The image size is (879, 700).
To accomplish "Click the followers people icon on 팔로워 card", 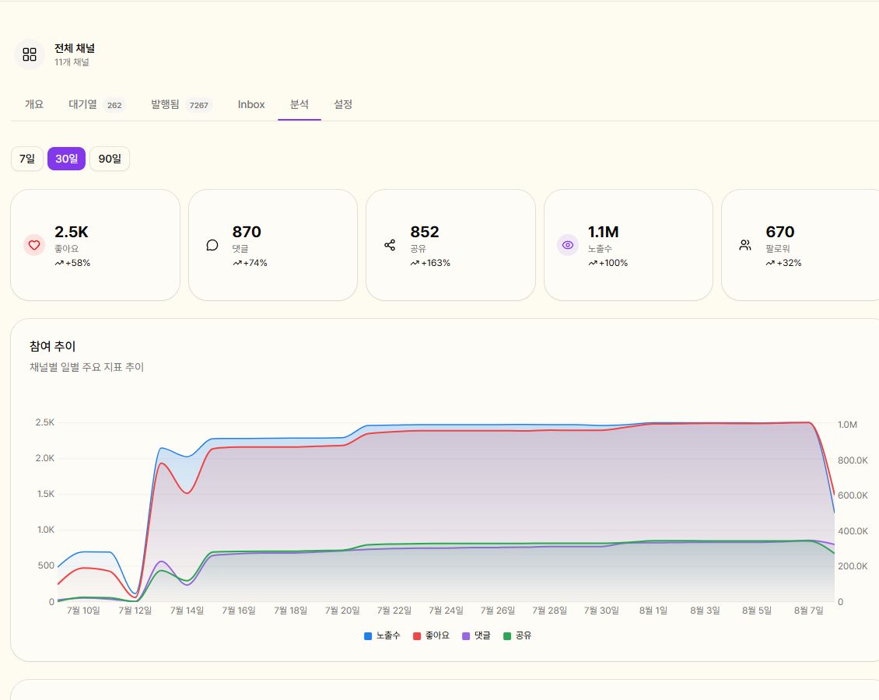I will (x=745, y=245).
